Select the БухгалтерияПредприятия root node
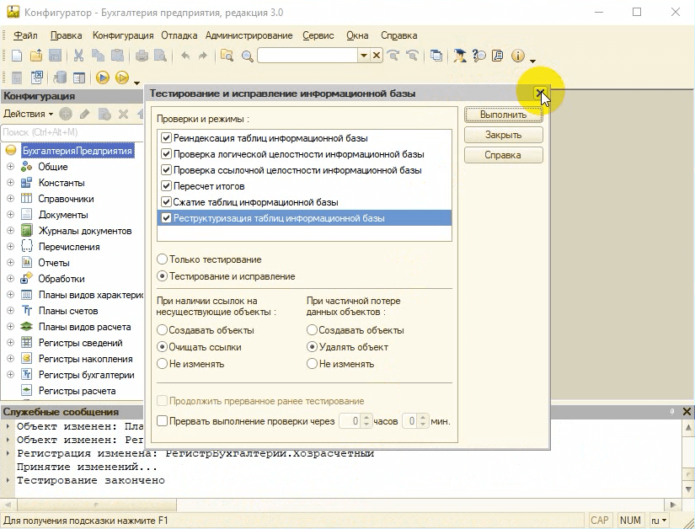Image resolution: width=695 pixels, height=529 pixels. 78,151
